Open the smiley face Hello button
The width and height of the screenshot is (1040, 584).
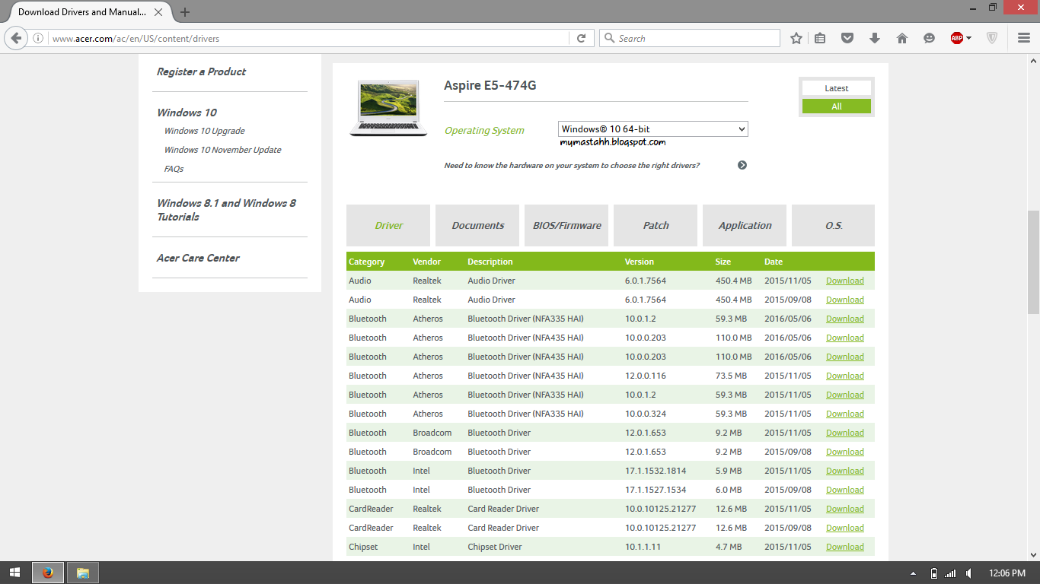point(929,38)
